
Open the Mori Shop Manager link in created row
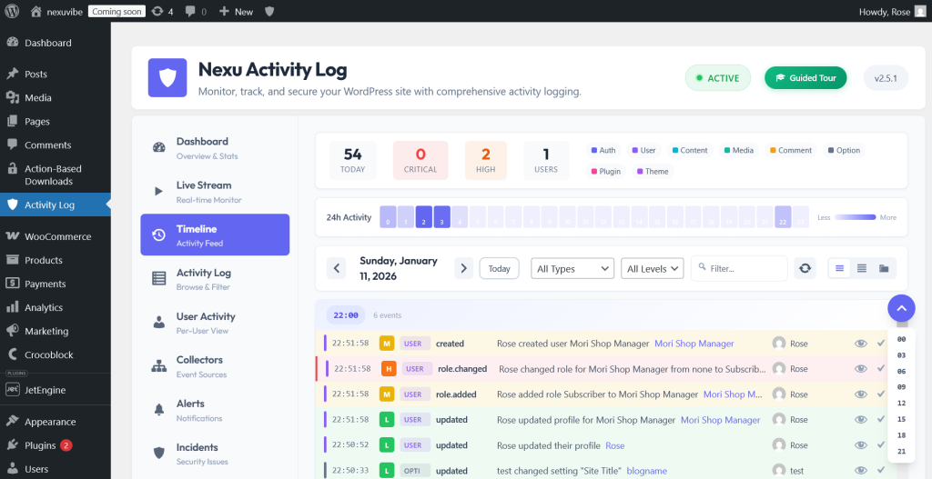click(x=694, y=344)
